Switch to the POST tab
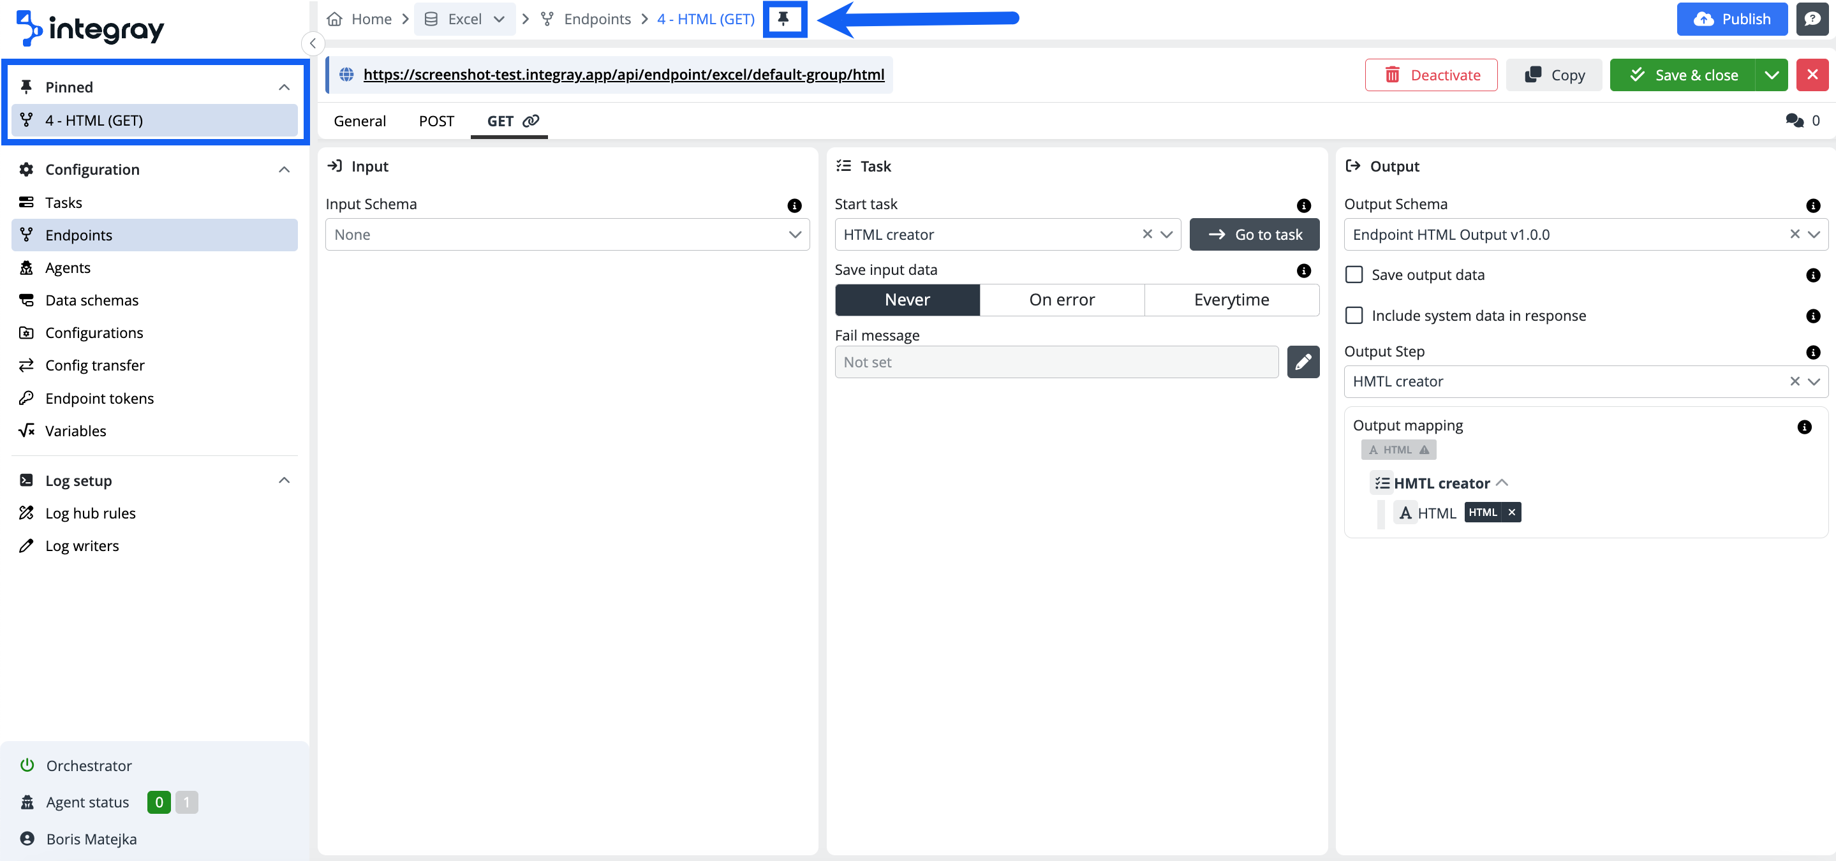The height and width of the screenshot is (861, 1836). 436,121
